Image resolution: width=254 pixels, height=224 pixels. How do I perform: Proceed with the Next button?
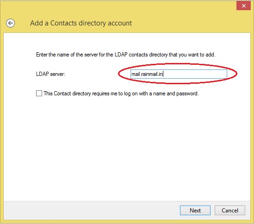tap(195, 211)
